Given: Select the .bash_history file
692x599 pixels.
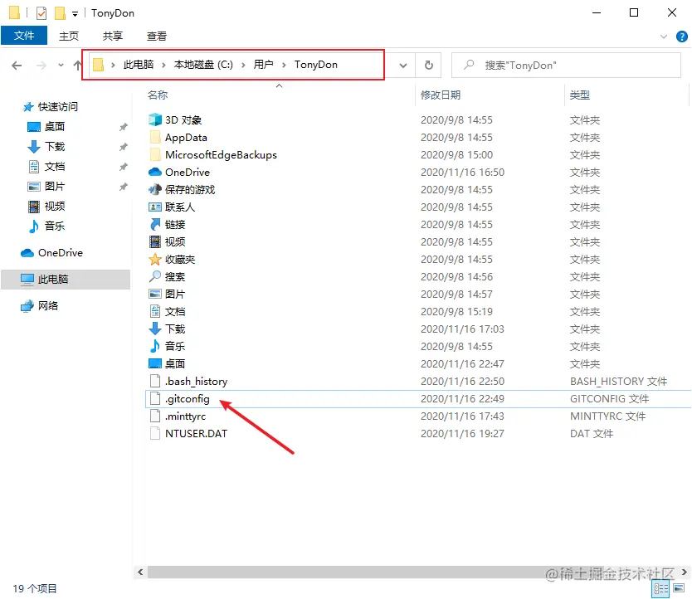Looking at the screenshot, I should click(197, 382).
